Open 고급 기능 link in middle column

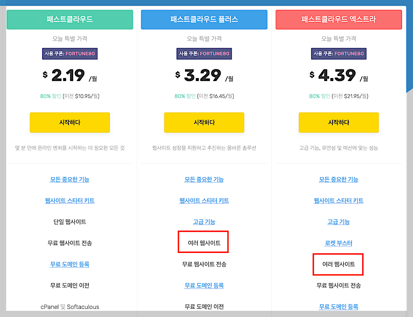204,222
